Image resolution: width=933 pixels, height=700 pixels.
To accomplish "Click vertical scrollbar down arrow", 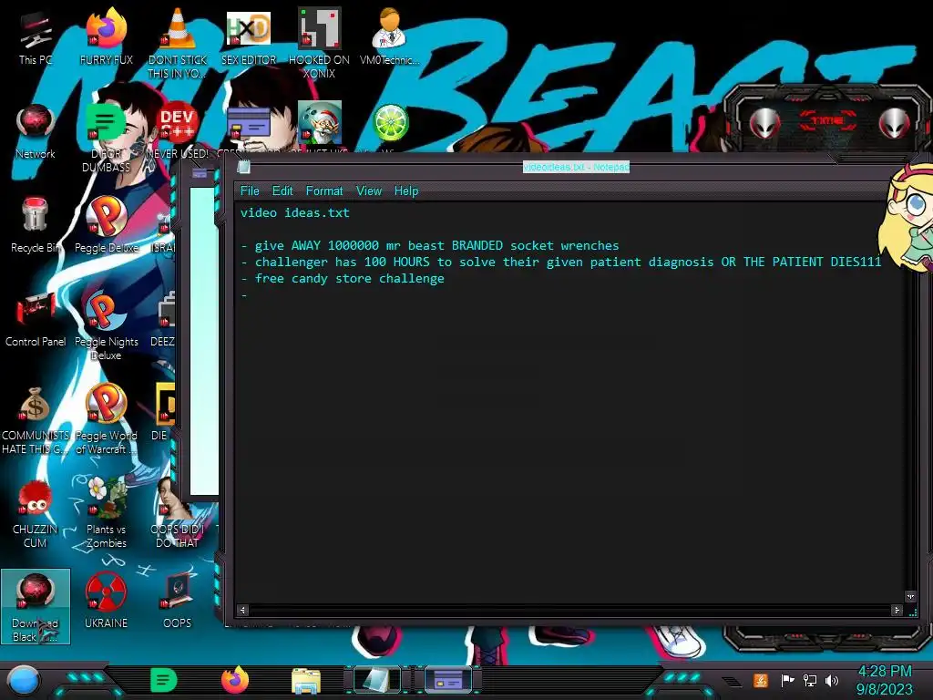I will [910, 596].
